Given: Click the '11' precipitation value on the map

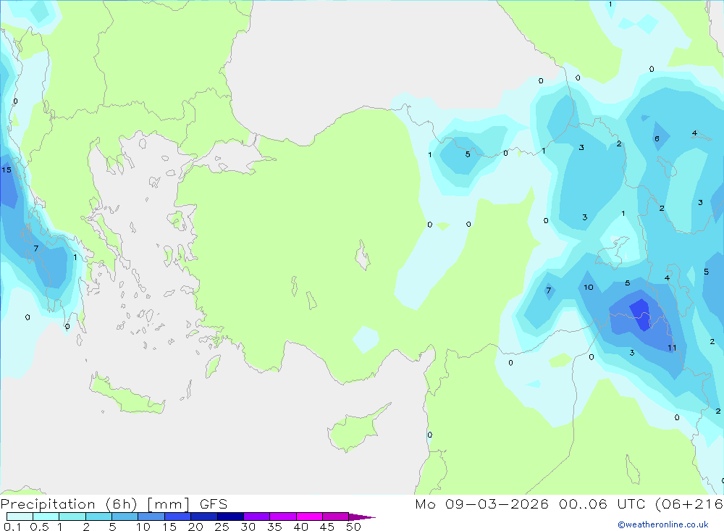Looking at the screenshot, I should (672, 348).
